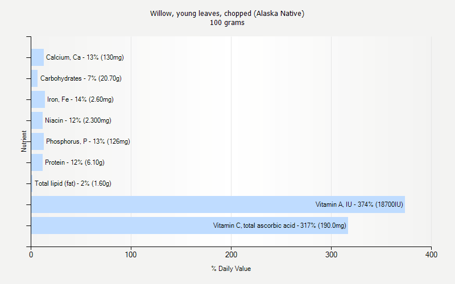Click the Total lipid (fat) label
The width and height of the screenshot is (455, 284).
[73, 183]
